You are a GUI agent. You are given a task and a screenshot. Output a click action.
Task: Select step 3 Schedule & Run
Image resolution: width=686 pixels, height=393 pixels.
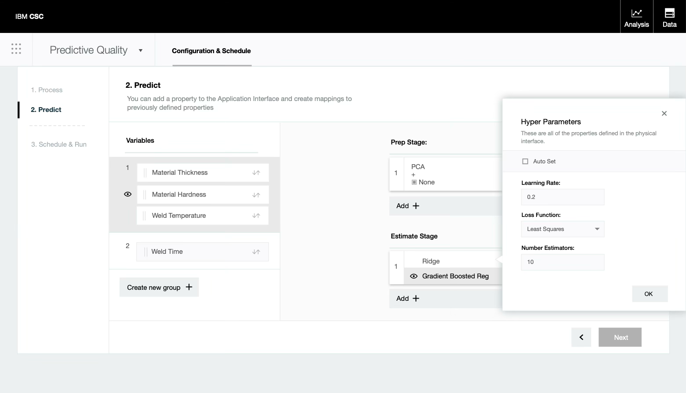[59, 144]
